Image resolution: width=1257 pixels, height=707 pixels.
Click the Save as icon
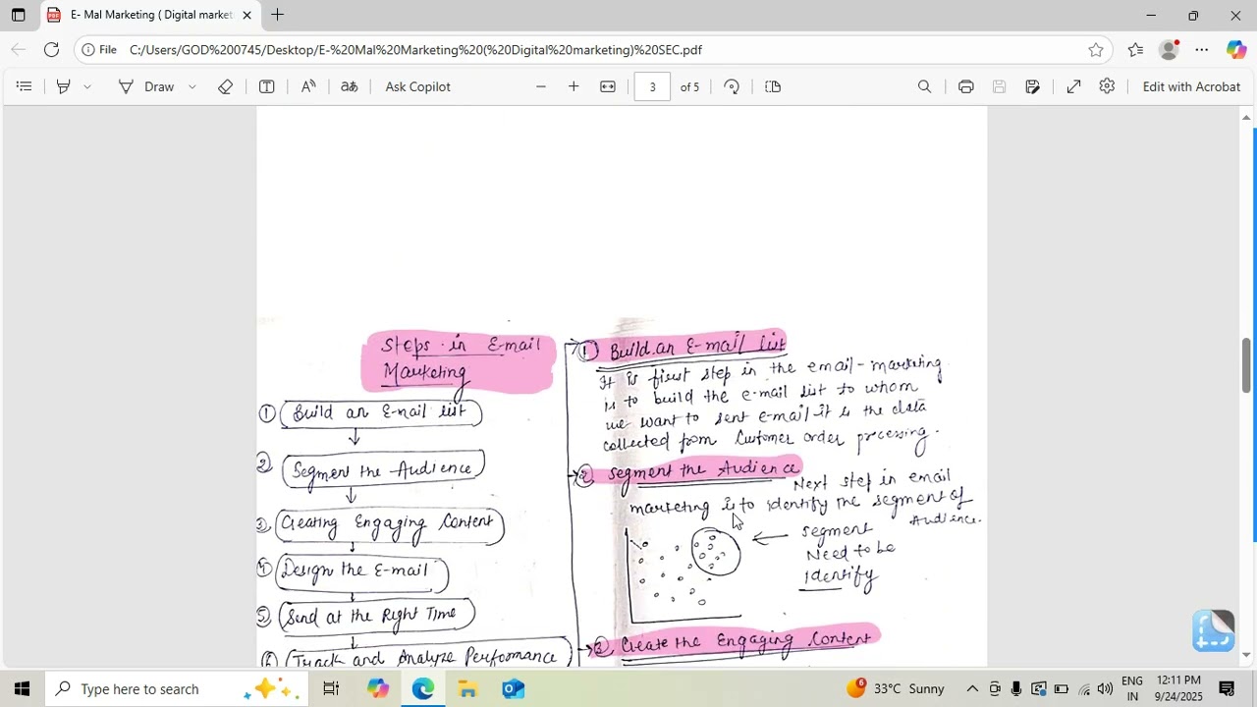tap(1032, 86)
